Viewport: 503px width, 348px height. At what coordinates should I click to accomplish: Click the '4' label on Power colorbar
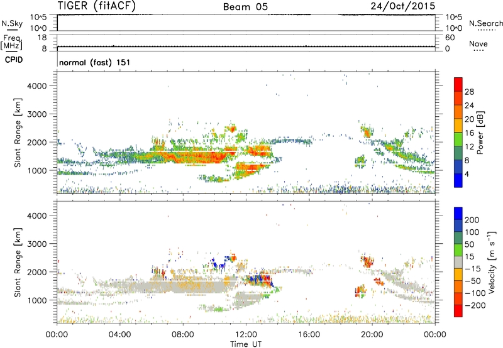coord(467,174)
